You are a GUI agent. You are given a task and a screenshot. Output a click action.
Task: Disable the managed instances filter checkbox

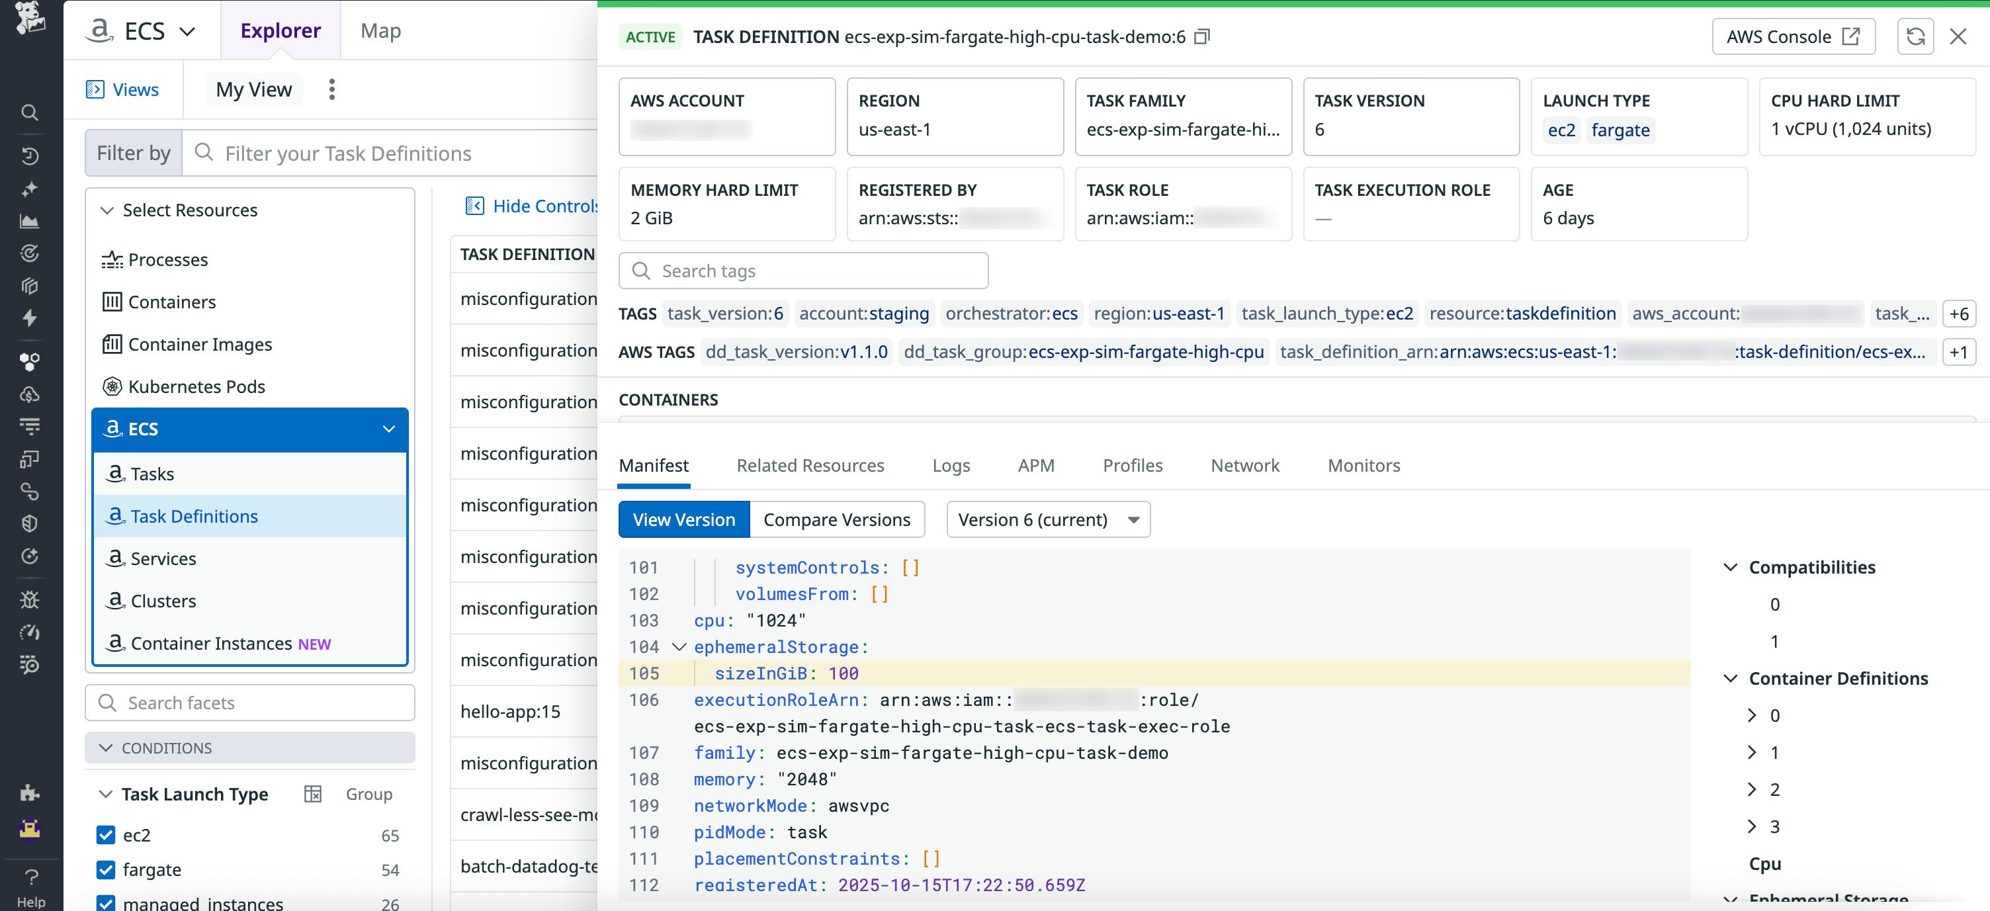[105, 902]
